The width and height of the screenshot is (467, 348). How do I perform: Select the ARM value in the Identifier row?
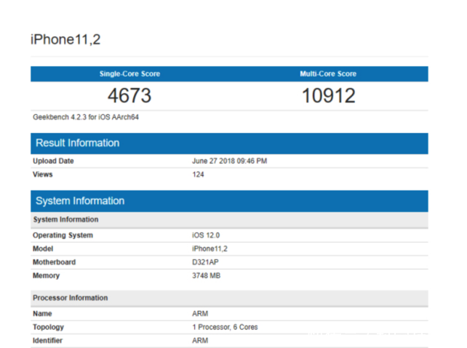pos(200,340)
